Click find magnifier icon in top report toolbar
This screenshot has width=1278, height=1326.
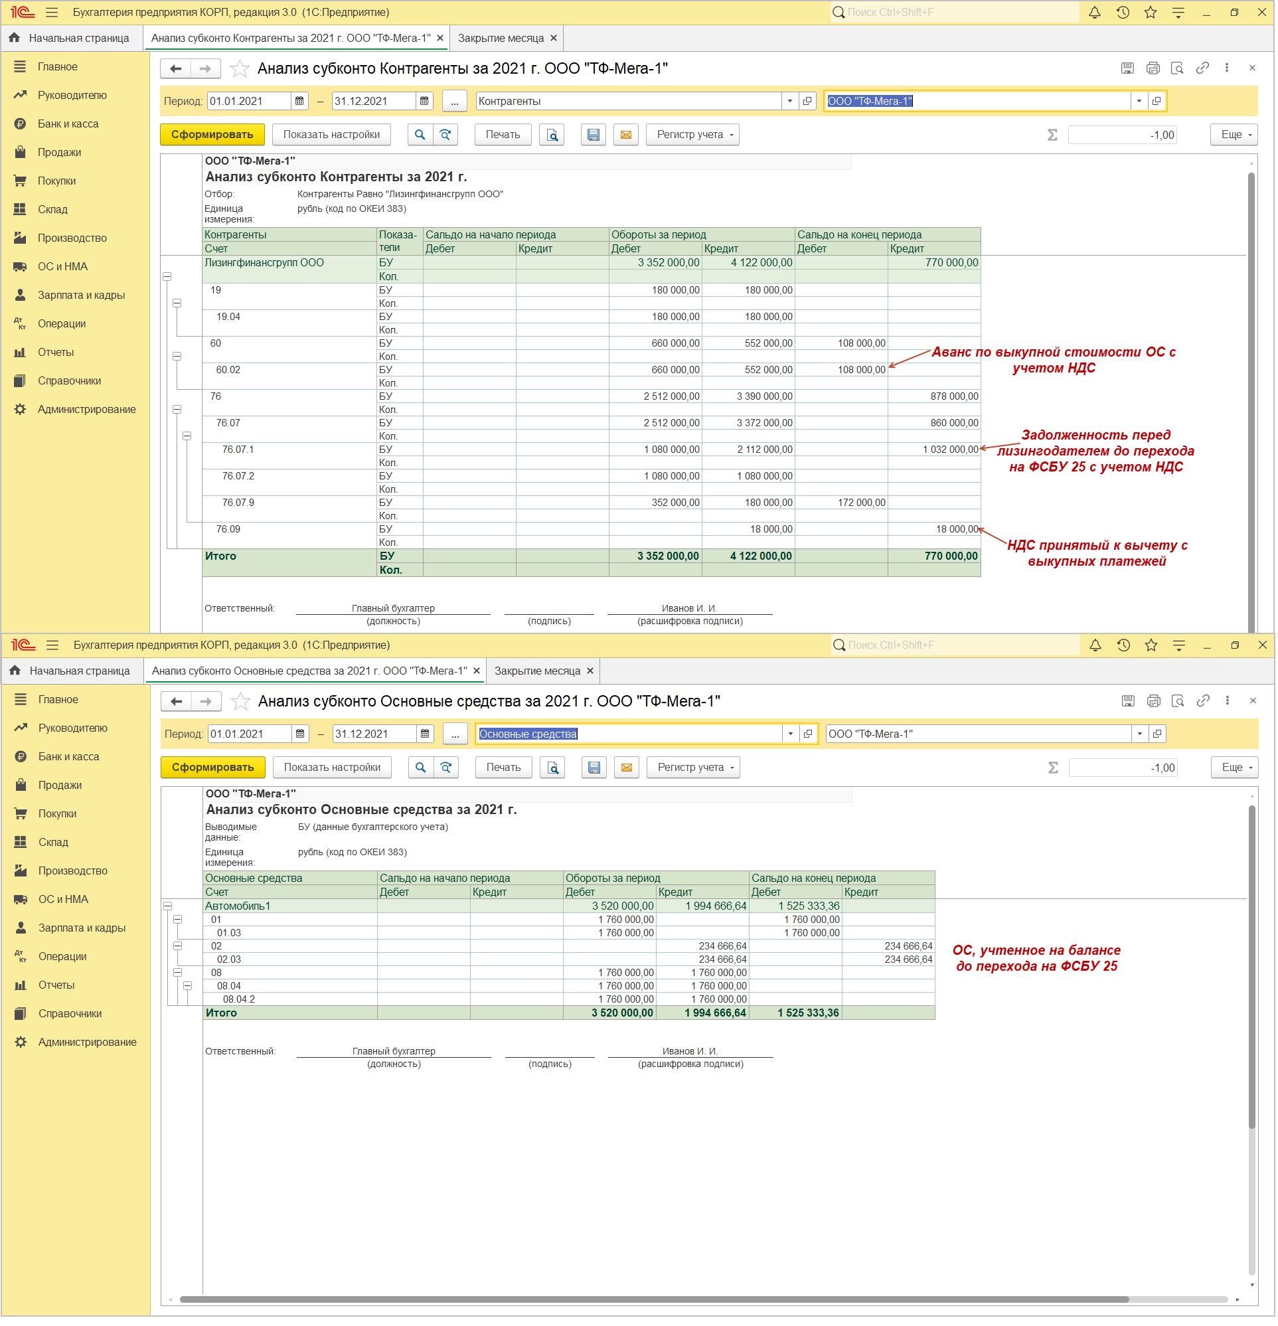[x=421, y=135]
